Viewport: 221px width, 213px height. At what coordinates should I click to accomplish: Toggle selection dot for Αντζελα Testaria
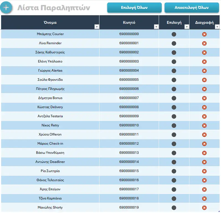pos(174,116)
